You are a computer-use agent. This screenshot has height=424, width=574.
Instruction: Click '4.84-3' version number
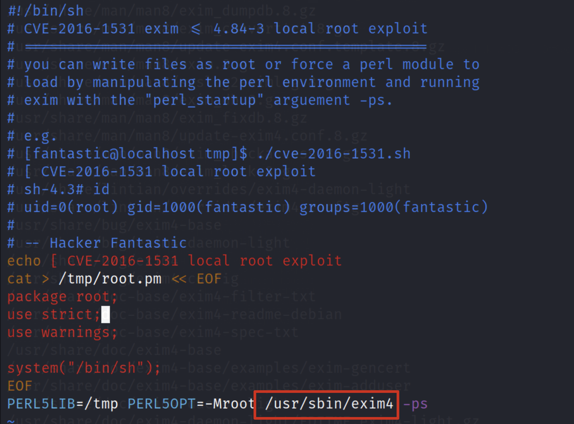(239, 29)
